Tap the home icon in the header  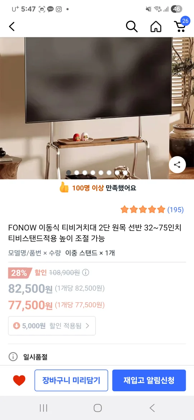pos(156,27)
